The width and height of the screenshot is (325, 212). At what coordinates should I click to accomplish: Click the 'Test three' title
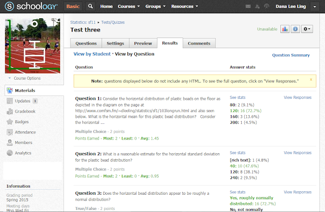point(85,30)
